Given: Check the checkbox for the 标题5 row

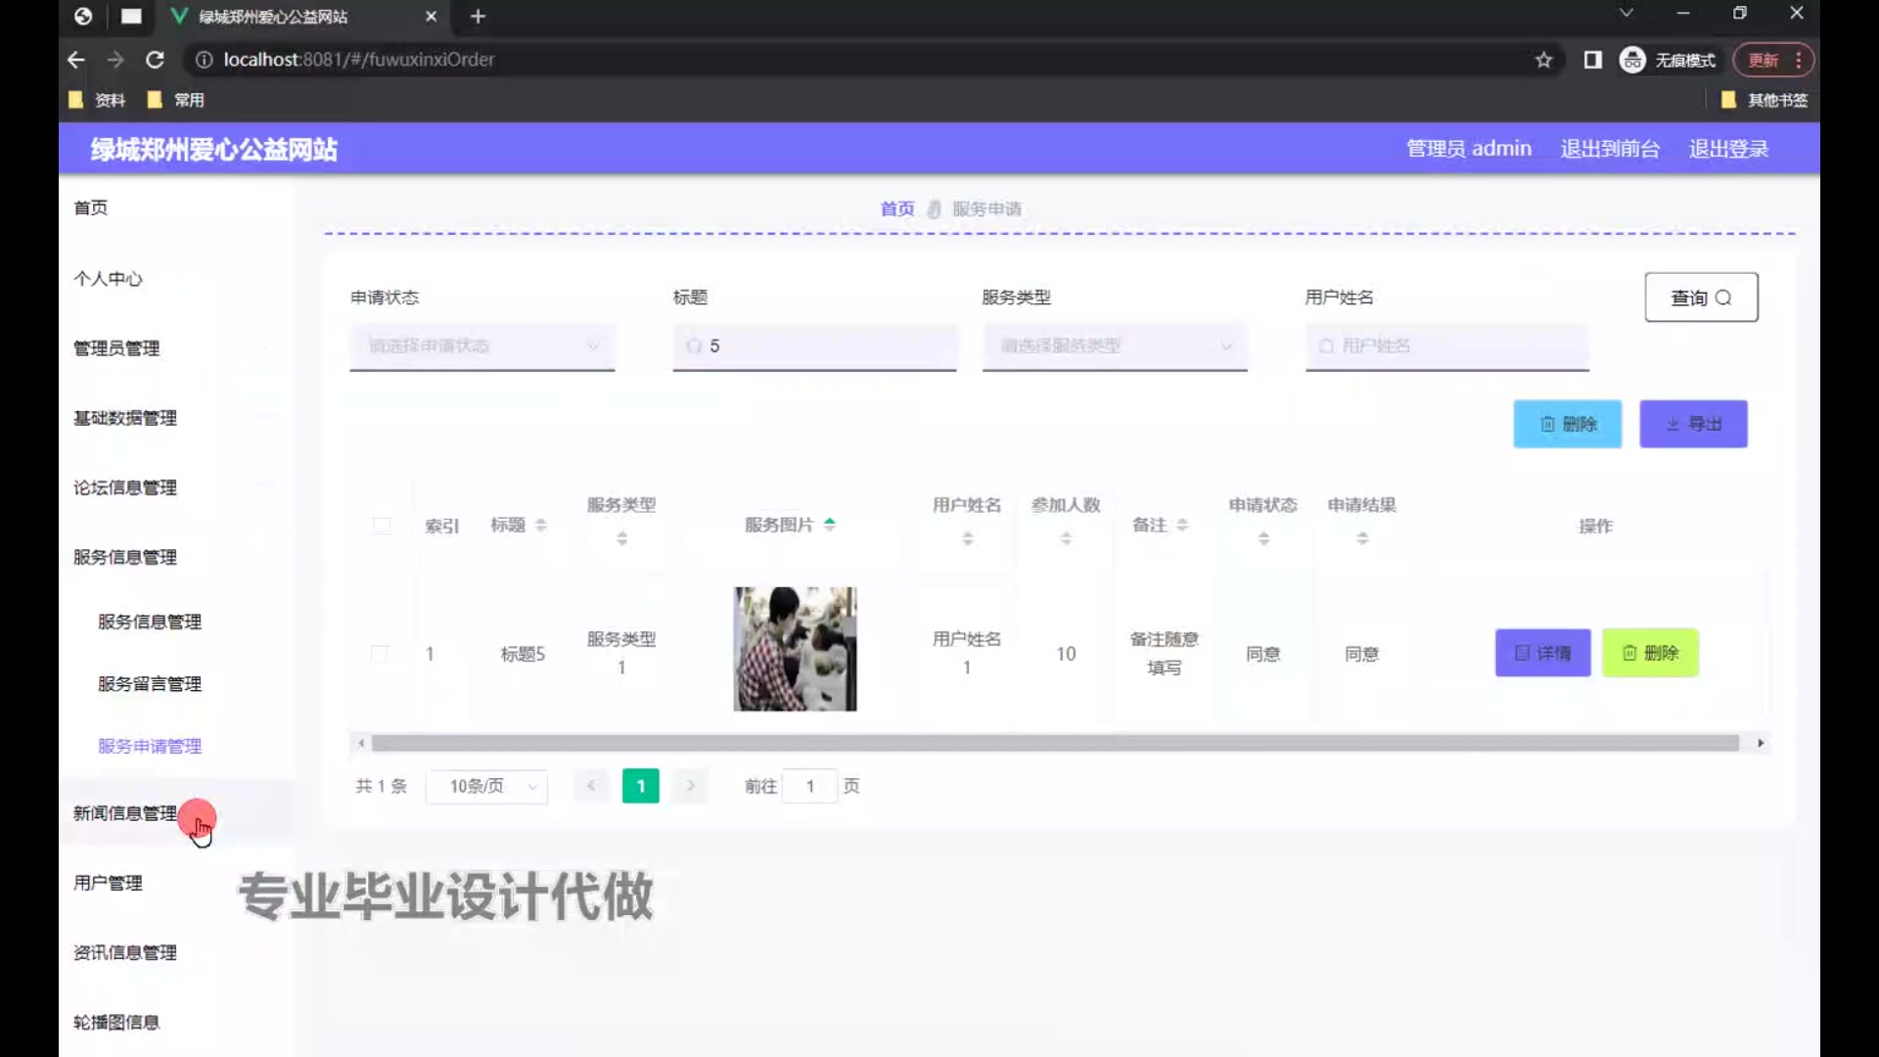Looking at the screenshot, I should (380, 653).
